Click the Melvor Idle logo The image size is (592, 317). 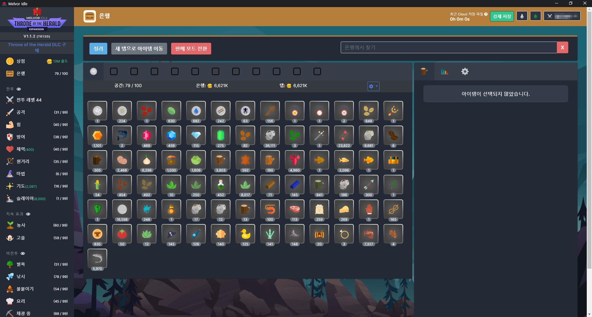pyautogui.click(x=37, y=20)
